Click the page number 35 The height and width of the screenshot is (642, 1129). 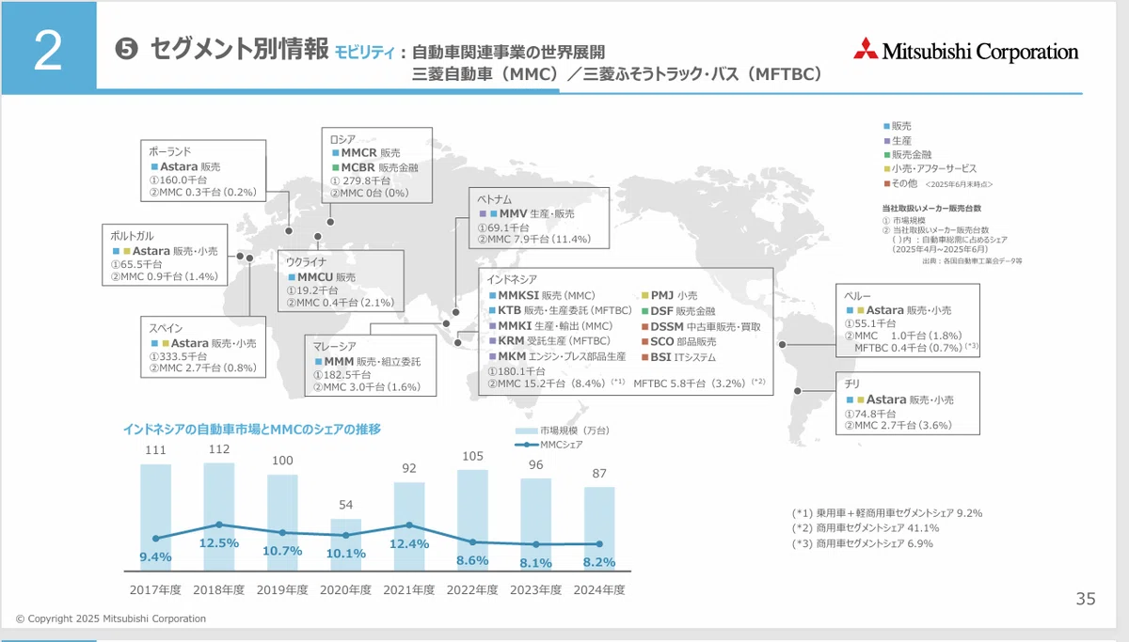(1086, 599)
